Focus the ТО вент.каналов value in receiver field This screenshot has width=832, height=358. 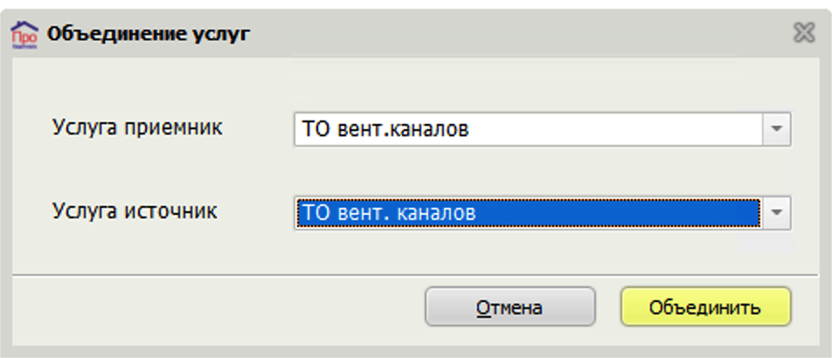pyautogui.click(x=385, y=129)
